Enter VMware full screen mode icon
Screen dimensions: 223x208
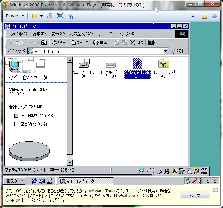point(60,16)
